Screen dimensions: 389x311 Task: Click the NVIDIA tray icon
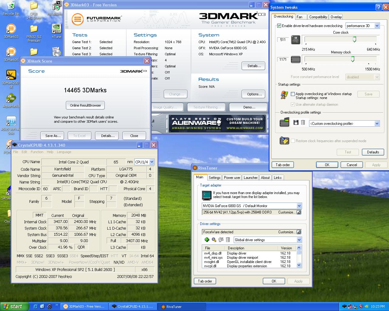[367, 306]
